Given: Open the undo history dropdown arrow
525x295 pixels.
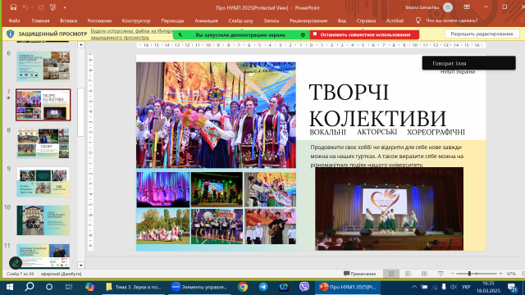Looking at the screenshot, I should (x=32, y=7).
